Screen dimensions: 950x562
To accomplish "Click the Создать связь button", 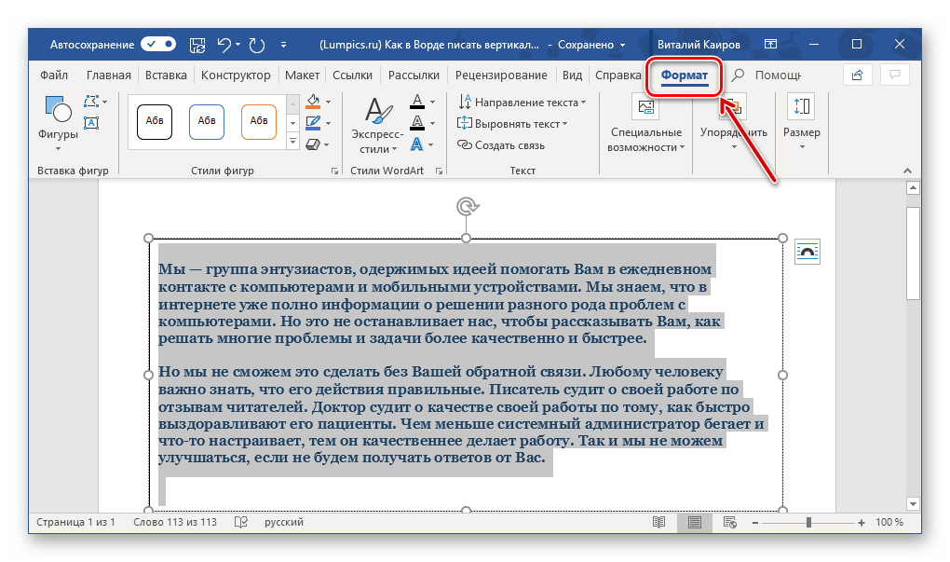I will click(501, 144).
